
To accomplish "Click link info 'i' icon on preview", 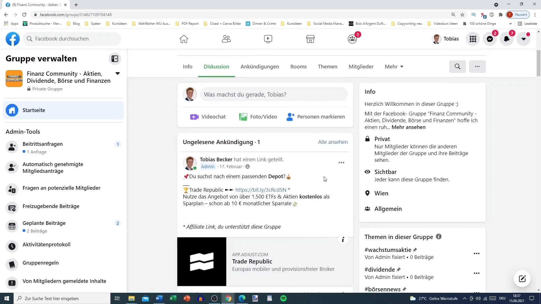I will pos(343,240).
